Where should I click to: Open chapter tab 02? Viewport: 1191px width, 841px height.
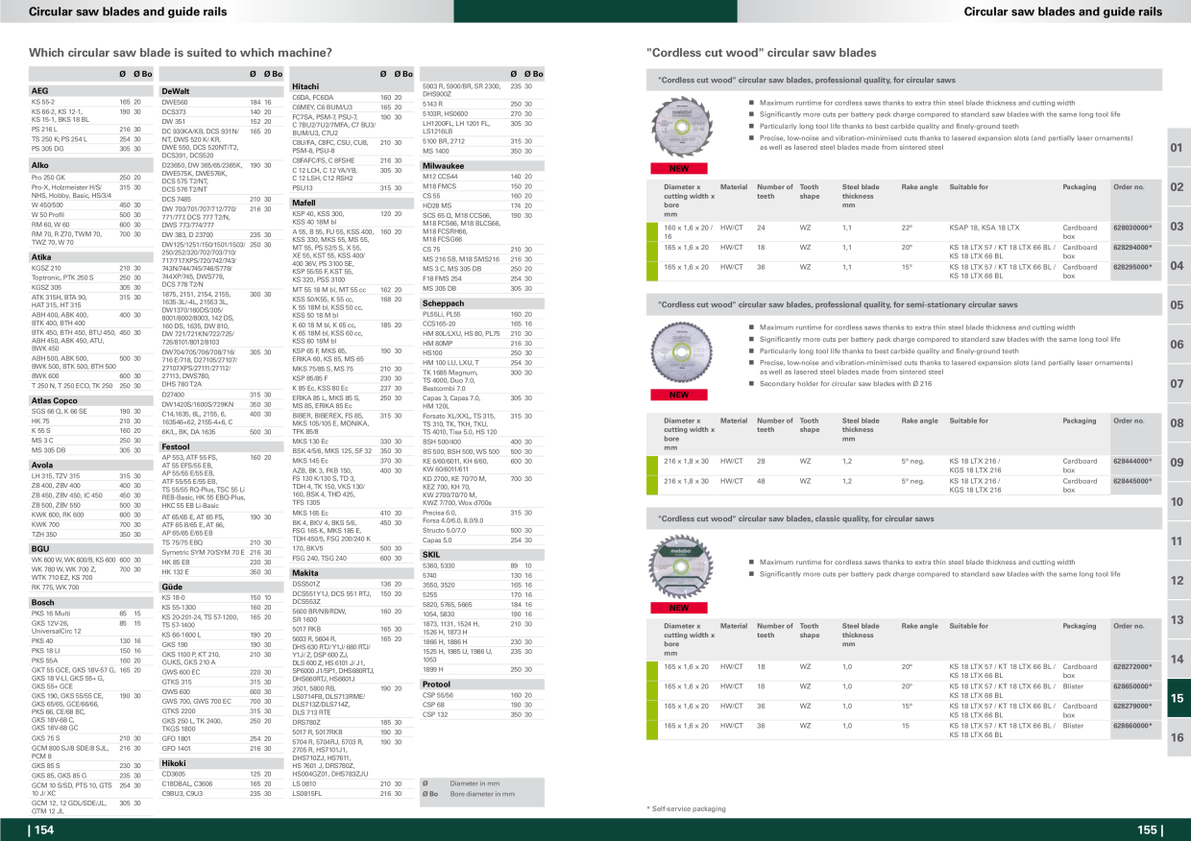click(1178, 187)
